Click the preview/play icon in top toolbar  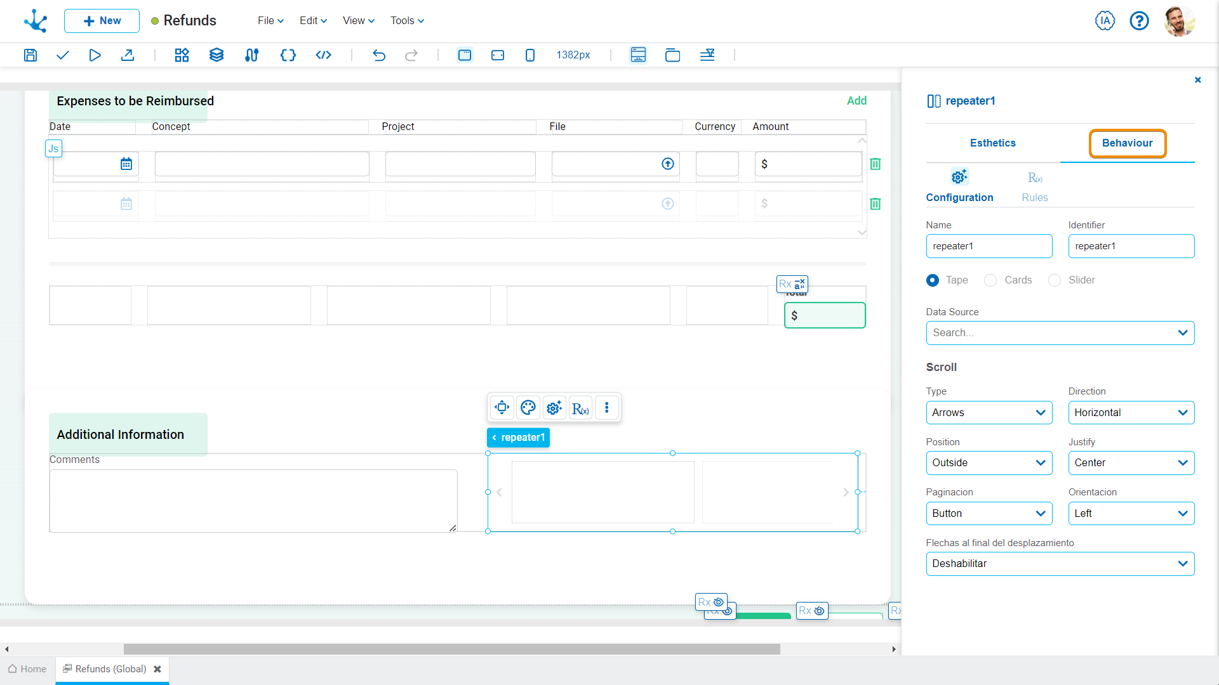point(95,55)
